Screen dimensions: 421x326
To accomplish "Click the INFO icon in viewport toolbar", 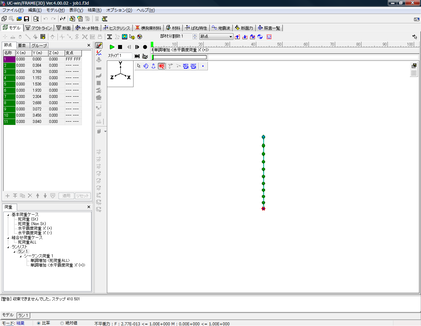I will point(186,66).
